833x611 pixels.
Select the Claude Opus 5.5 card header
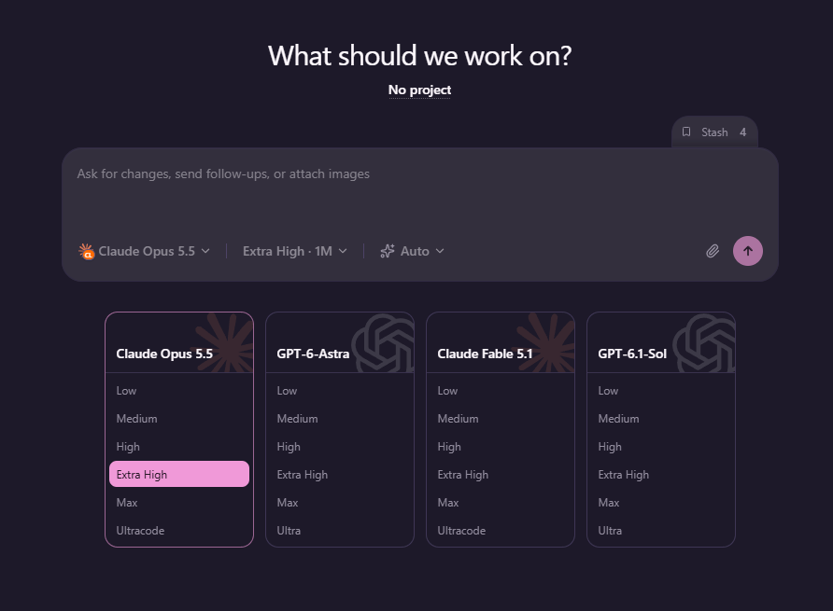(179, 343)
